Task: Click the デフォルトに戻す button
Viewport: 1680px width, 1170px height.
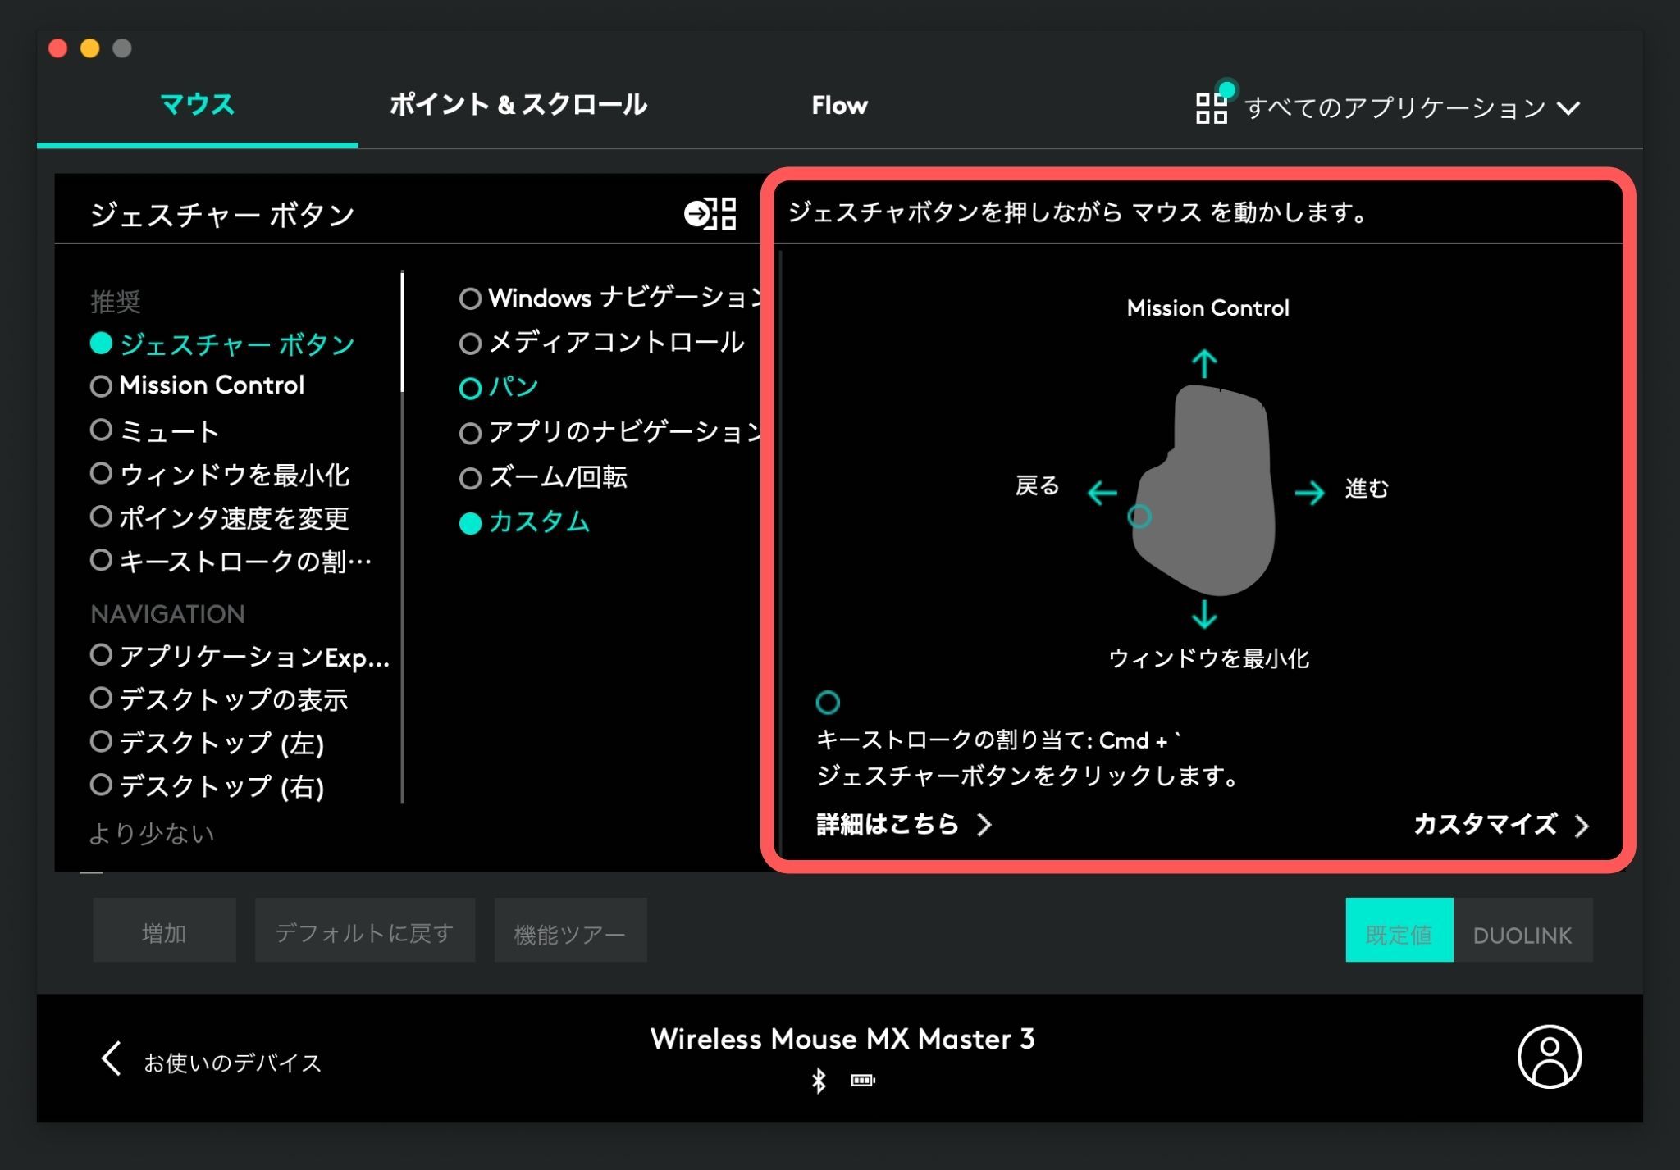Action: 364,931
